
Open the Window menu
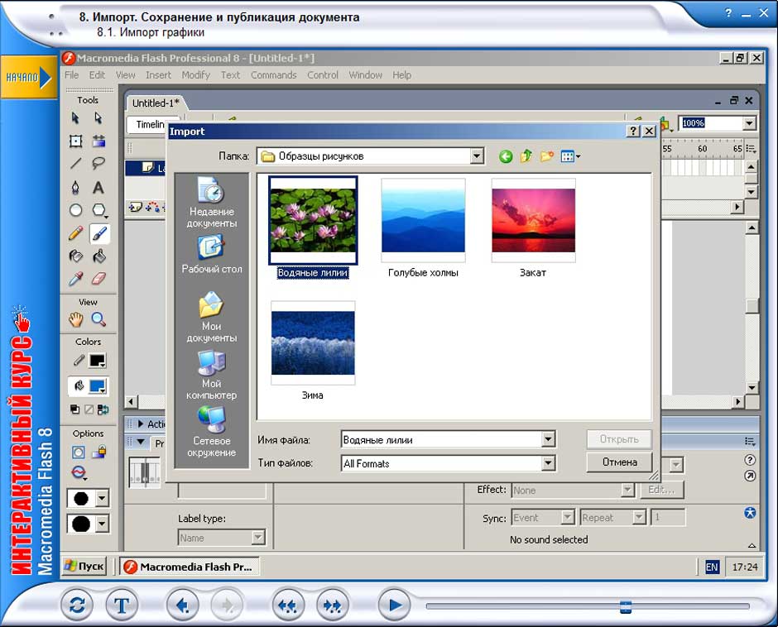[365, 75]
